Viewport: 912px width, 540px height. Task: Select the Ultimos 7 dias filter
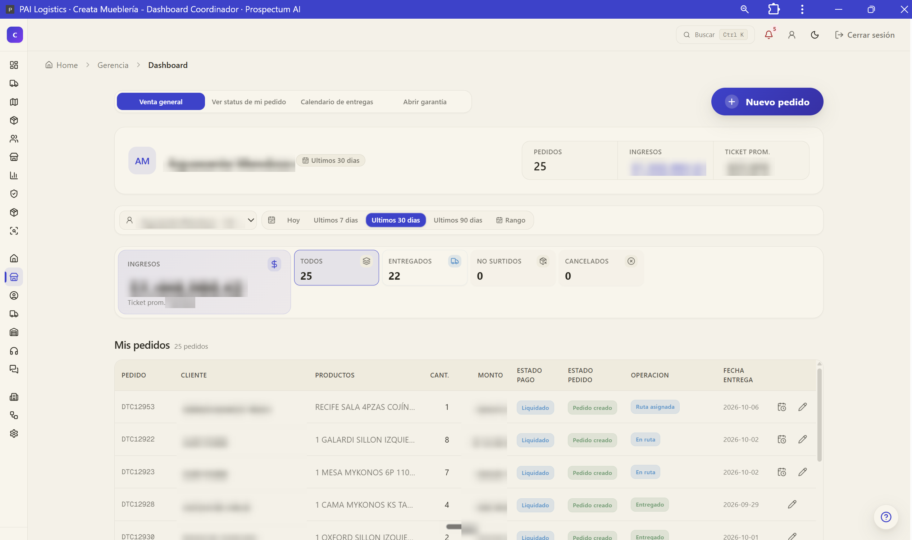[336, 220]
